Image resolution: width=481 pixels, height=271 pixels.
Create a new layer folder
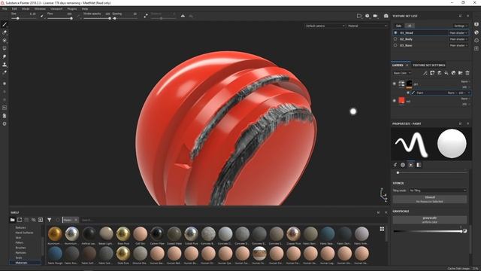click(461, 73)
